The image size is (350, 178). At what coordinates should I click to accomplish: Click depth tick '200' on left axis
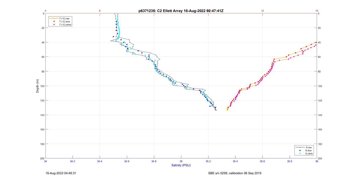pyautogui.click(x=42, y=158)
